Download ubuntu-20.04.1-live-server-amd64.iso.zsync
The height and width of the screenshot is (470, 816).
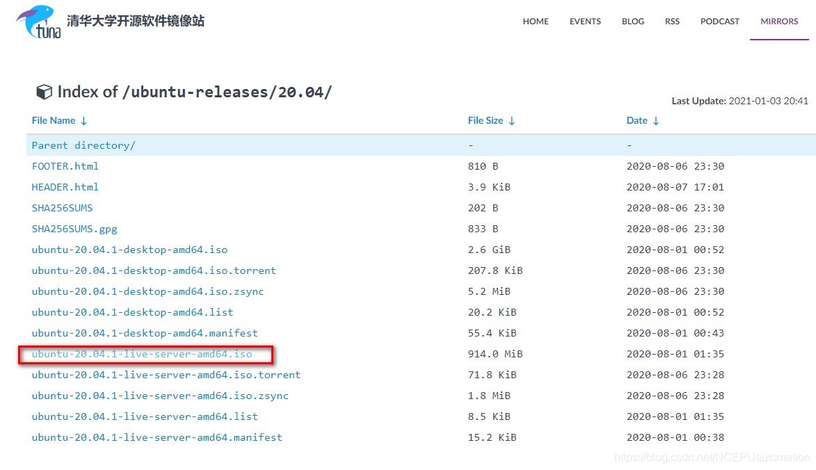(160, 396)
